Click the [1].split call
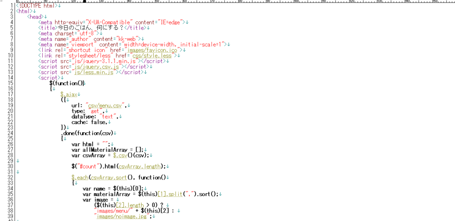Screen dimensions: 455x221 (x=169, y=194)
